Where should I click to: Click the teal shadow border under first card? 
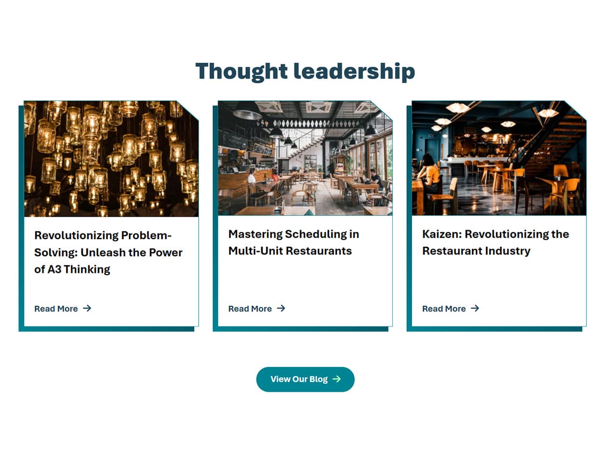[x=106, y=329]
